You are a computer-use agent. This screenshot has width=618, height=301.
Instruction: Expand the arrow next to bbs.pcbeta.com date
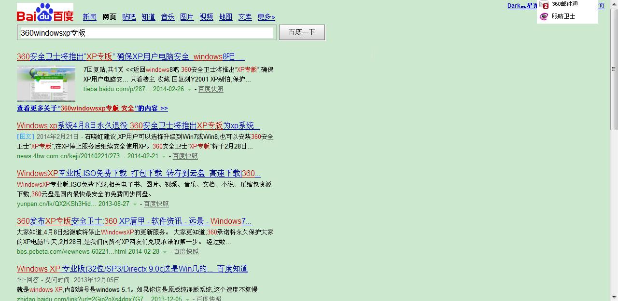point(165,252)
